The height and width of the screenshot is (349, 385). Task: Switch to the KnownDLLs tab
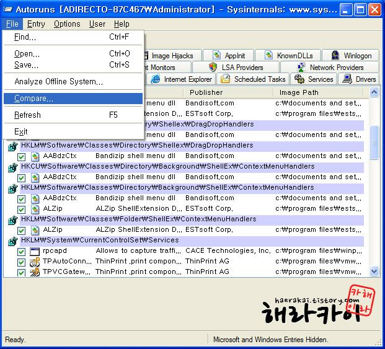[288, 56]
